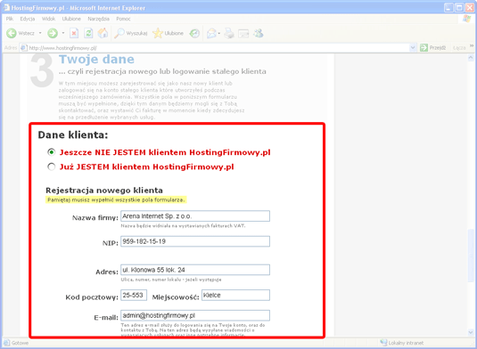Expand the Wstecz back history dropdown arrow

click(x=40, y=33)
